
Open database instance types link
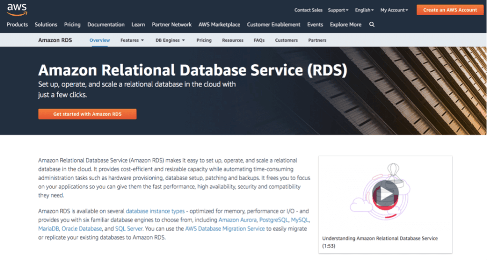coord(155,212)
